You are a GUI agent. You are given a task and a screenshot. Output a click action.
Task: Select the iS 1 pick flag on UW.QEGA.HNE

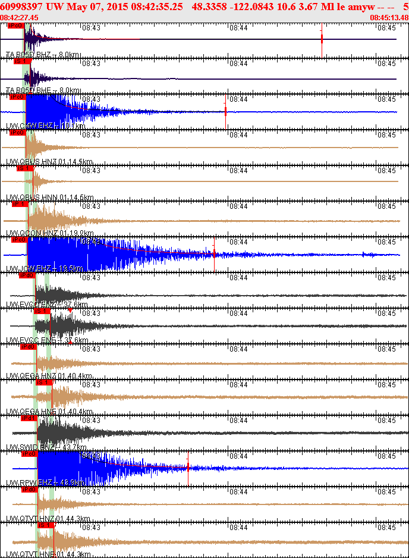pyautogui.click(x=44, y=382)
